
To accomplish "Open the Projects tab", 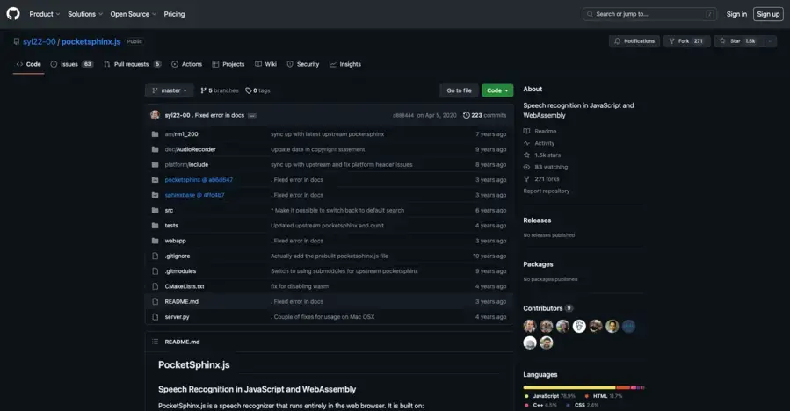I will (x=228, y=64).
